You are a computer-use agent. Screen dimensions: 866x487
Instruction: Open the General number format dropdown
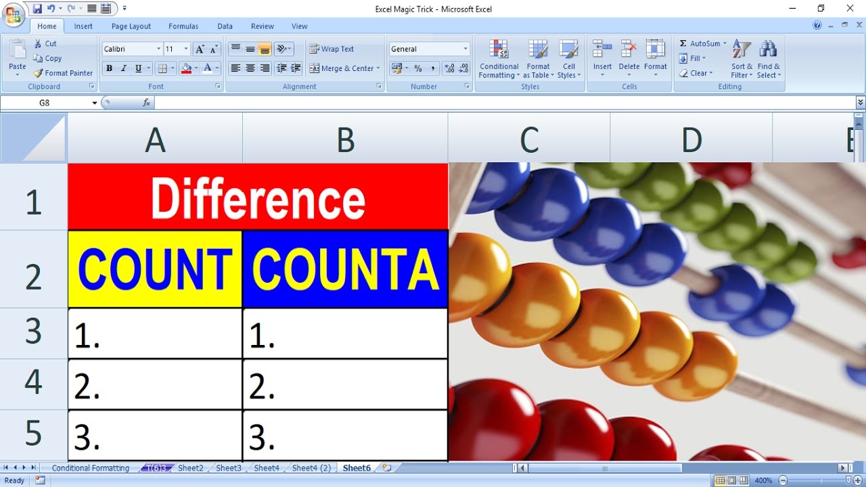pyautogui.click(x=465, y=49)
